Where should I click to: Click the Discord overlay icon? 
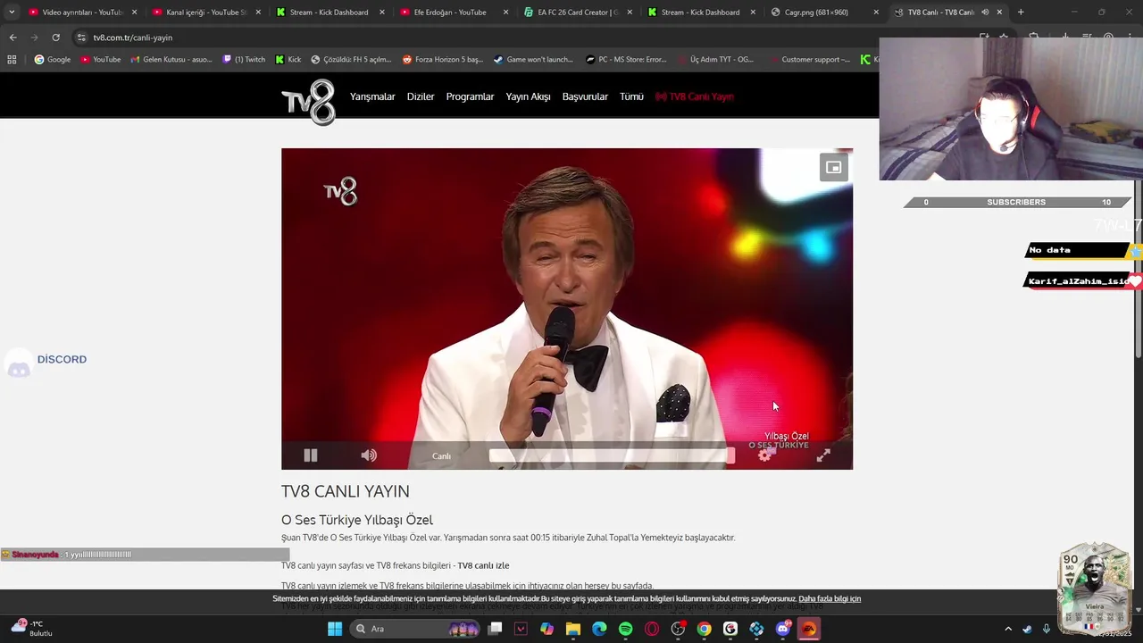(19, 365)
